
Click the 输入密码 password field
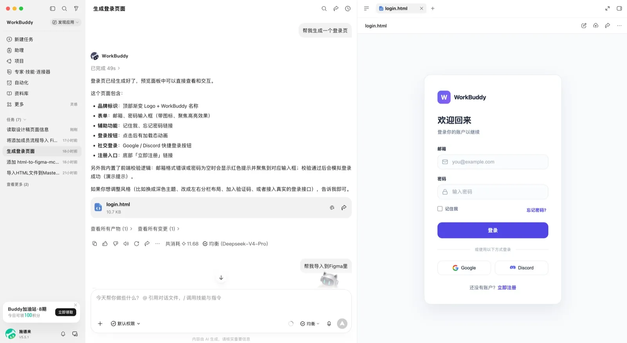pos(493,192)
